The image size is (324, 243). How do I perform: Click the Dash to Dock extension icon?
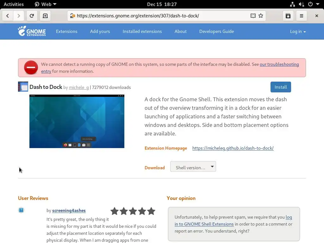coord(23,87)
